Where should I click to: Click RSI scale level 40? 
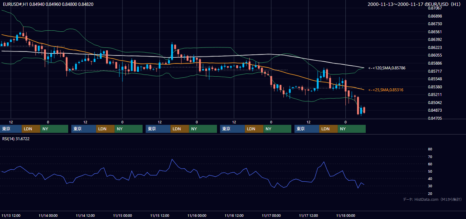coord(430,179)
